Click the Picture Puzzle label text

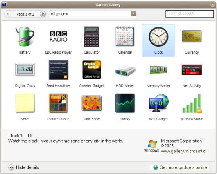58,119
